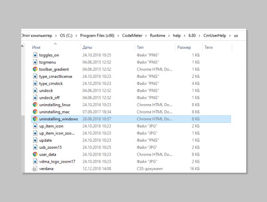This screenshot has height=202, width=267.
Task: Navigate to 6.80 breadcrumb folder
Action: 192,35
